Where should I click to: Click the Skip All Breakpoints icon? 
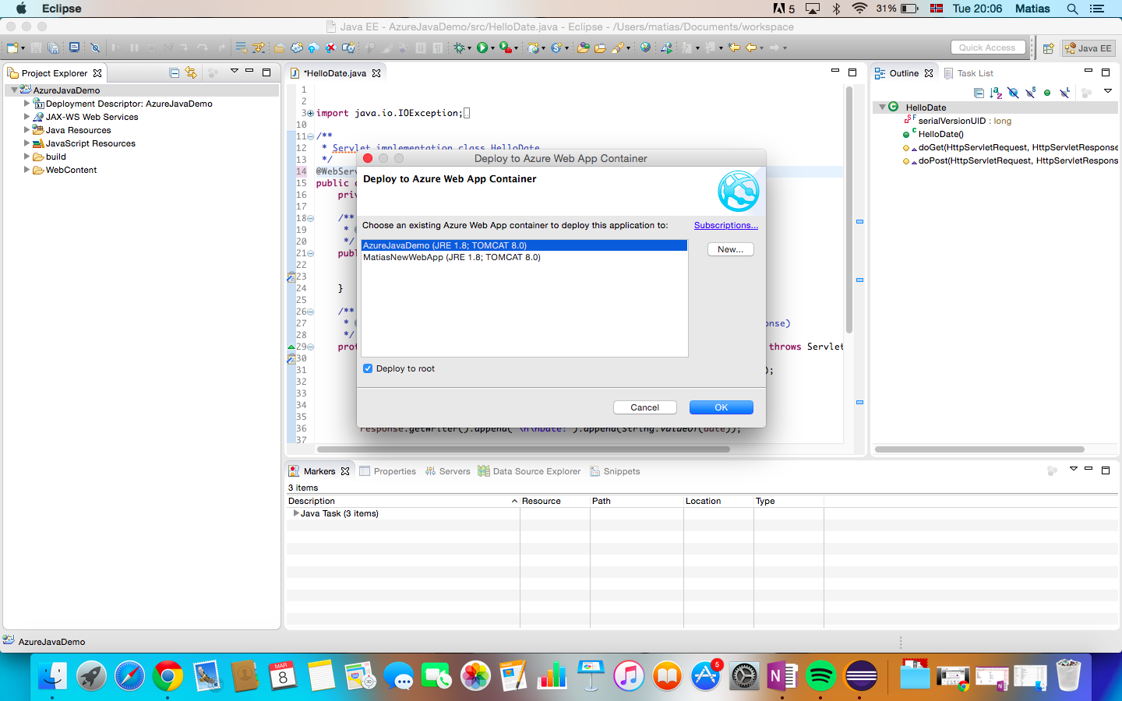click(x=95, y=48)
